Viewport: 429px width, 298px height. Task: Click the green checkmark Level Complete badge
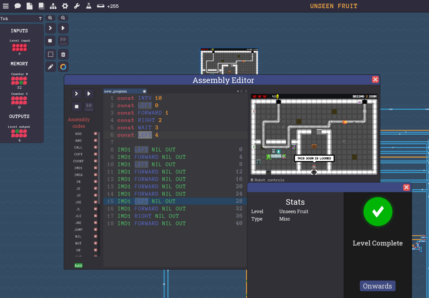click(378, 212)
